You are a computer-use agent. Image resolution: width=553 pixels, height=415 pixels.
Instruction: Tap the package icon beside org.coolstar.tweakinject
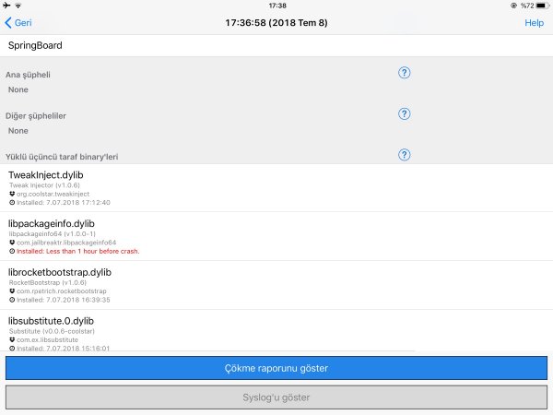tap(12, 195)
